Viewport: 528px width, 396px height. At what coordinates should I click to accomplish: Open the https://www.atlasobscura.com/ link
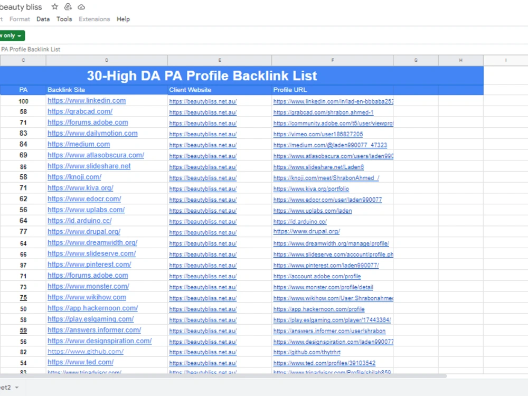[96, 155]
